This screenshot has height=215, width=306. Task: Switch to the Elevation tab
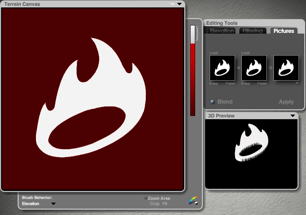coord(222,31)
